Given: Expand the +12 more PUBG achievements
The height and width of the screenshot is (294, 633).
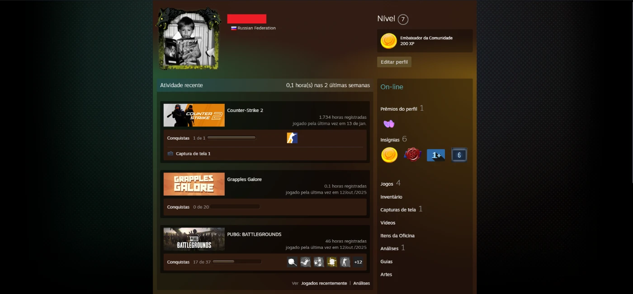Looking at the screenshot, I should (358, 262).
